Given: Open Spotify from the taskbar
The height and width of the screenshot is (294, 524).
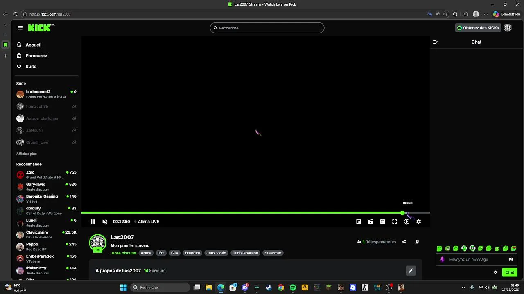Looking at the screenshot, I should click(x=293, y=287).
